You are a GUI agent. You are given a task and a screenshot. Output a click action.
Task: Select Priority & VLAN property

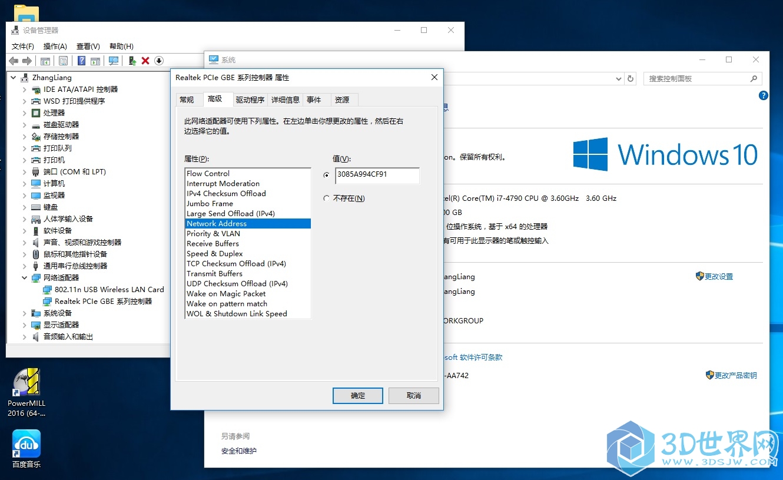coord(248,233)
